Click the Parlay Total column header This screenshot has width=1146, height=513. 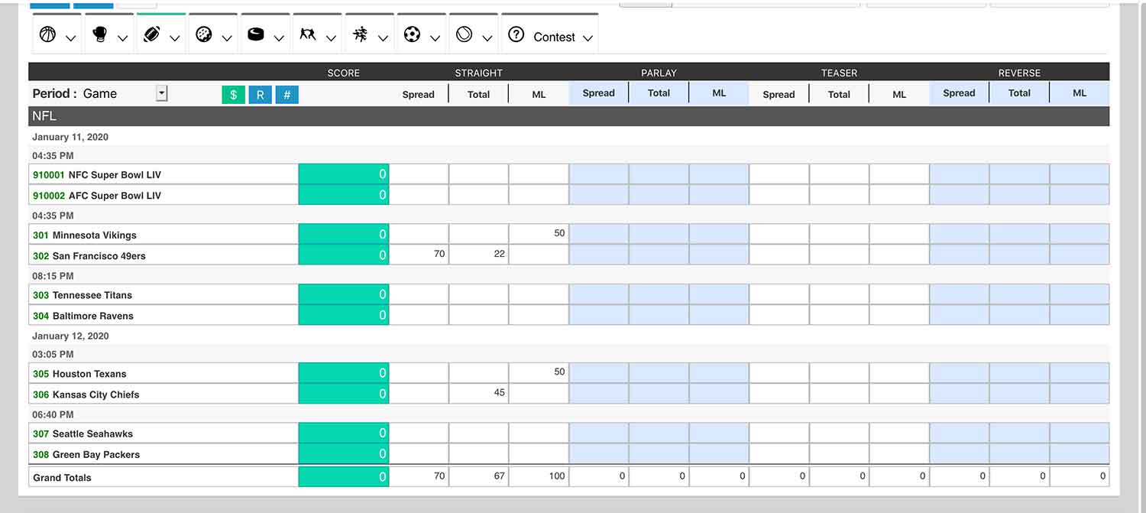[659, 93]
